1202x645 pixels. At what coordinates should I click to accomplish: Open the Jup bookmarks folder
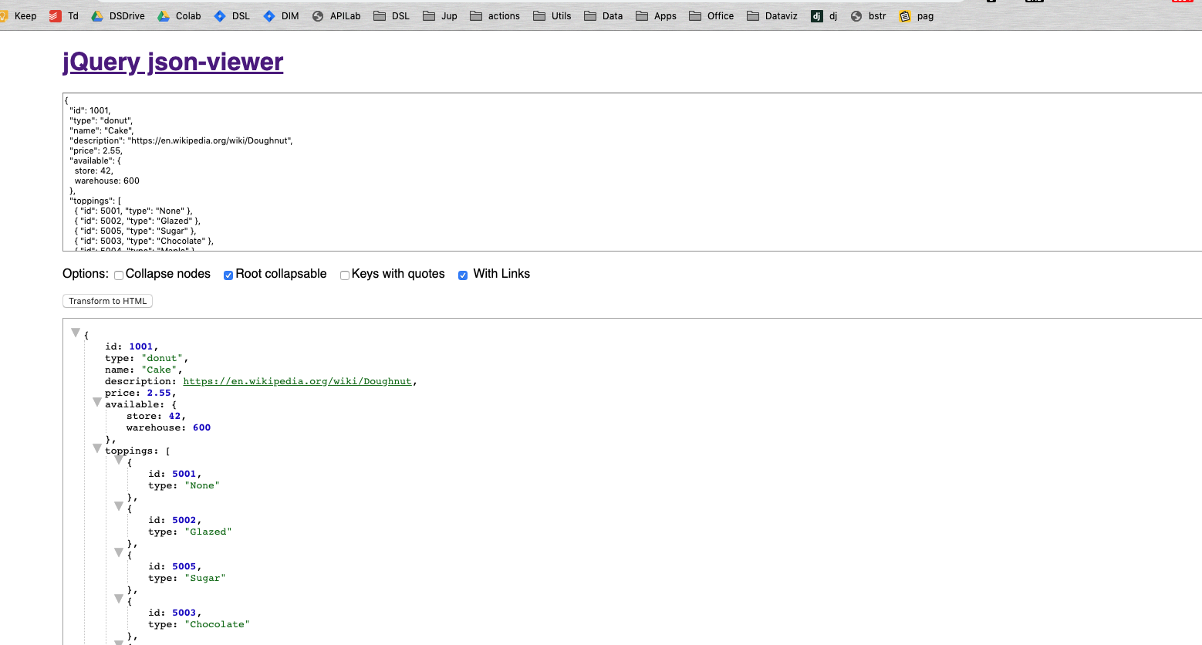[x=441, y=15]
